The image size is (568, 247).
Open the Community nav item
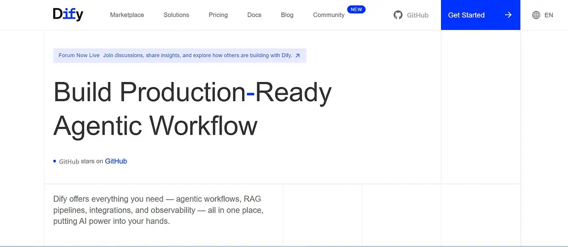tap(328, 15)
